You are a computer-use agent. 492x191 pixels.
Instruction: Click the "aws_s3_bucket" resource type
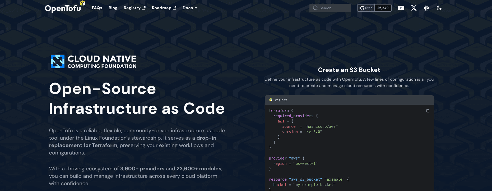click(305, 179)
